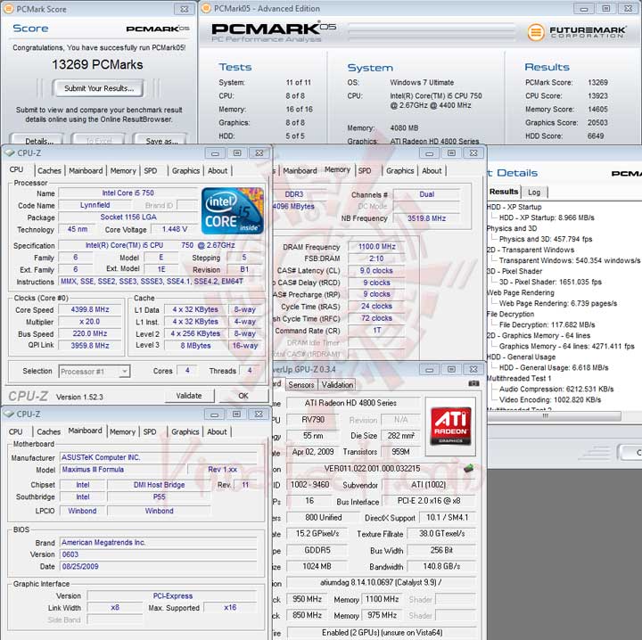Select 3D - Pixel Shader tree node
The image size is (642, 640).
(x=514, y=271)
